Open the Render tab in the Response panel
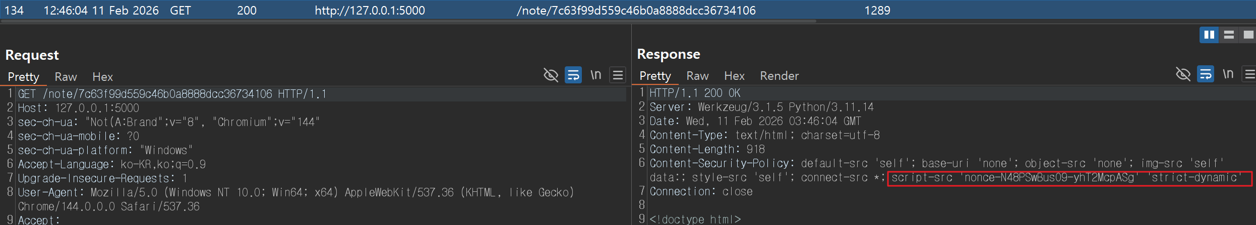This screenshot has height=225, width=1256. coord(779,76)
